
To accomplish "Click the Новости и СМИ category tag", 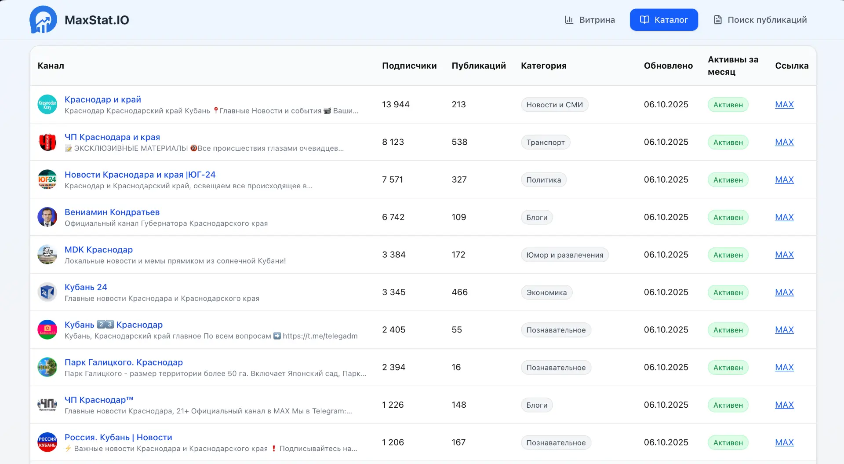I will (x=554, y=105).
